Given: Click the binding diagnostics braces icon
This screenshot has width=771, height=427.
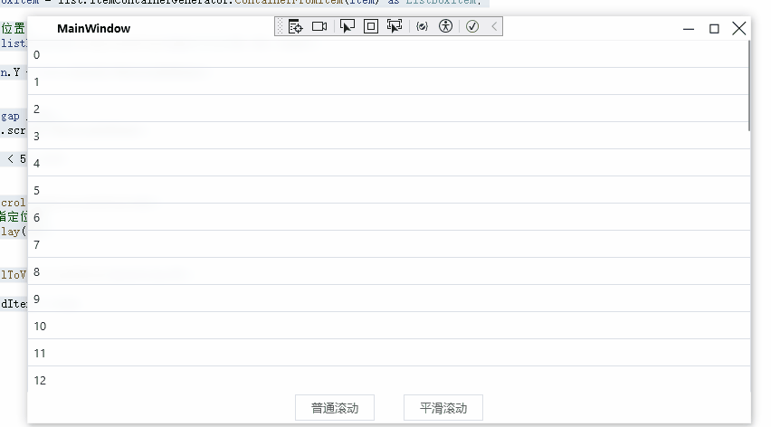Looking at the screenshot, I should pyautogui.click(x=422, y=26).
